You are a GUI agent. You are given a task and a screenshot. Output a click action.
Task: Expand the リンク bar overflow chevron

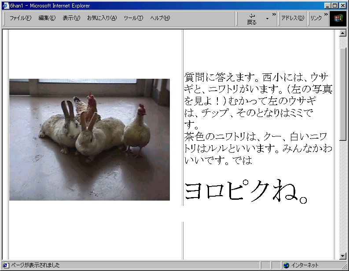point(326,15)
